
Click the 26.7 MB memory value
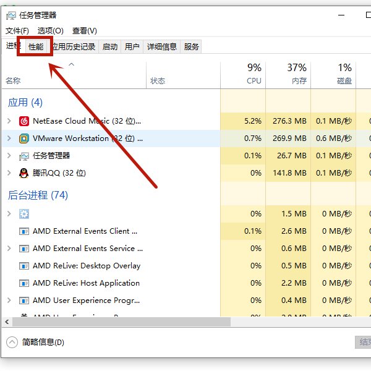point(291,156)
